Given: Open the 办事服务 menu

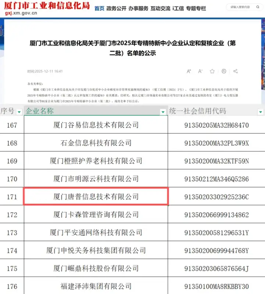Looking at the screenshot, I should click(x=138, y=8).
